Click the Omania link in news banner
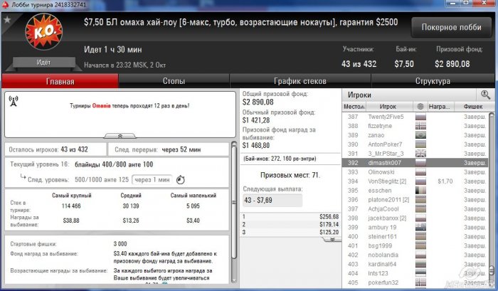The height and width of the screenshot is (291, 498). (x=101, y=106)
